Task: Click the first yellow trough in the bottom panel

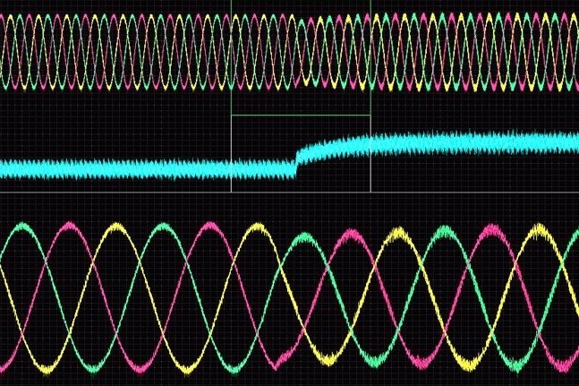Action: pos(44,364)
